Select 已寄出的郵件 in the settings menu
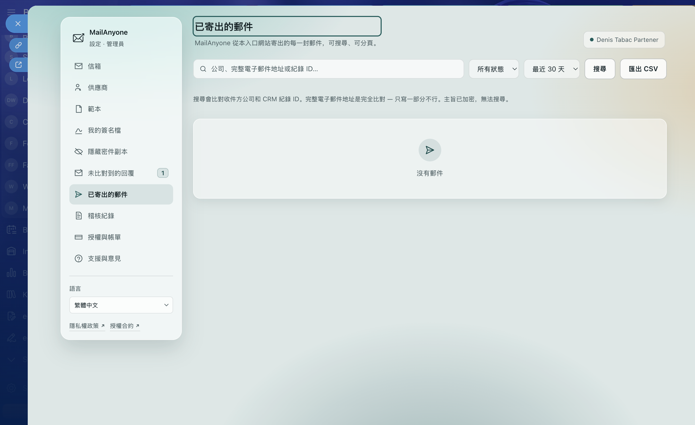The width and height of the screenshot is (695, 425). [x=121, y=194]
